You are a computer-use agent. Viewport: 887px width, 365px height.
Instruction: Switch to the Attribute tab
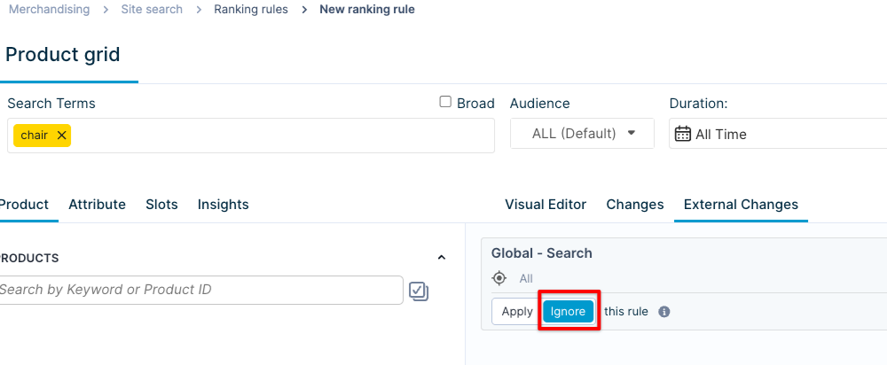[98, 205]
